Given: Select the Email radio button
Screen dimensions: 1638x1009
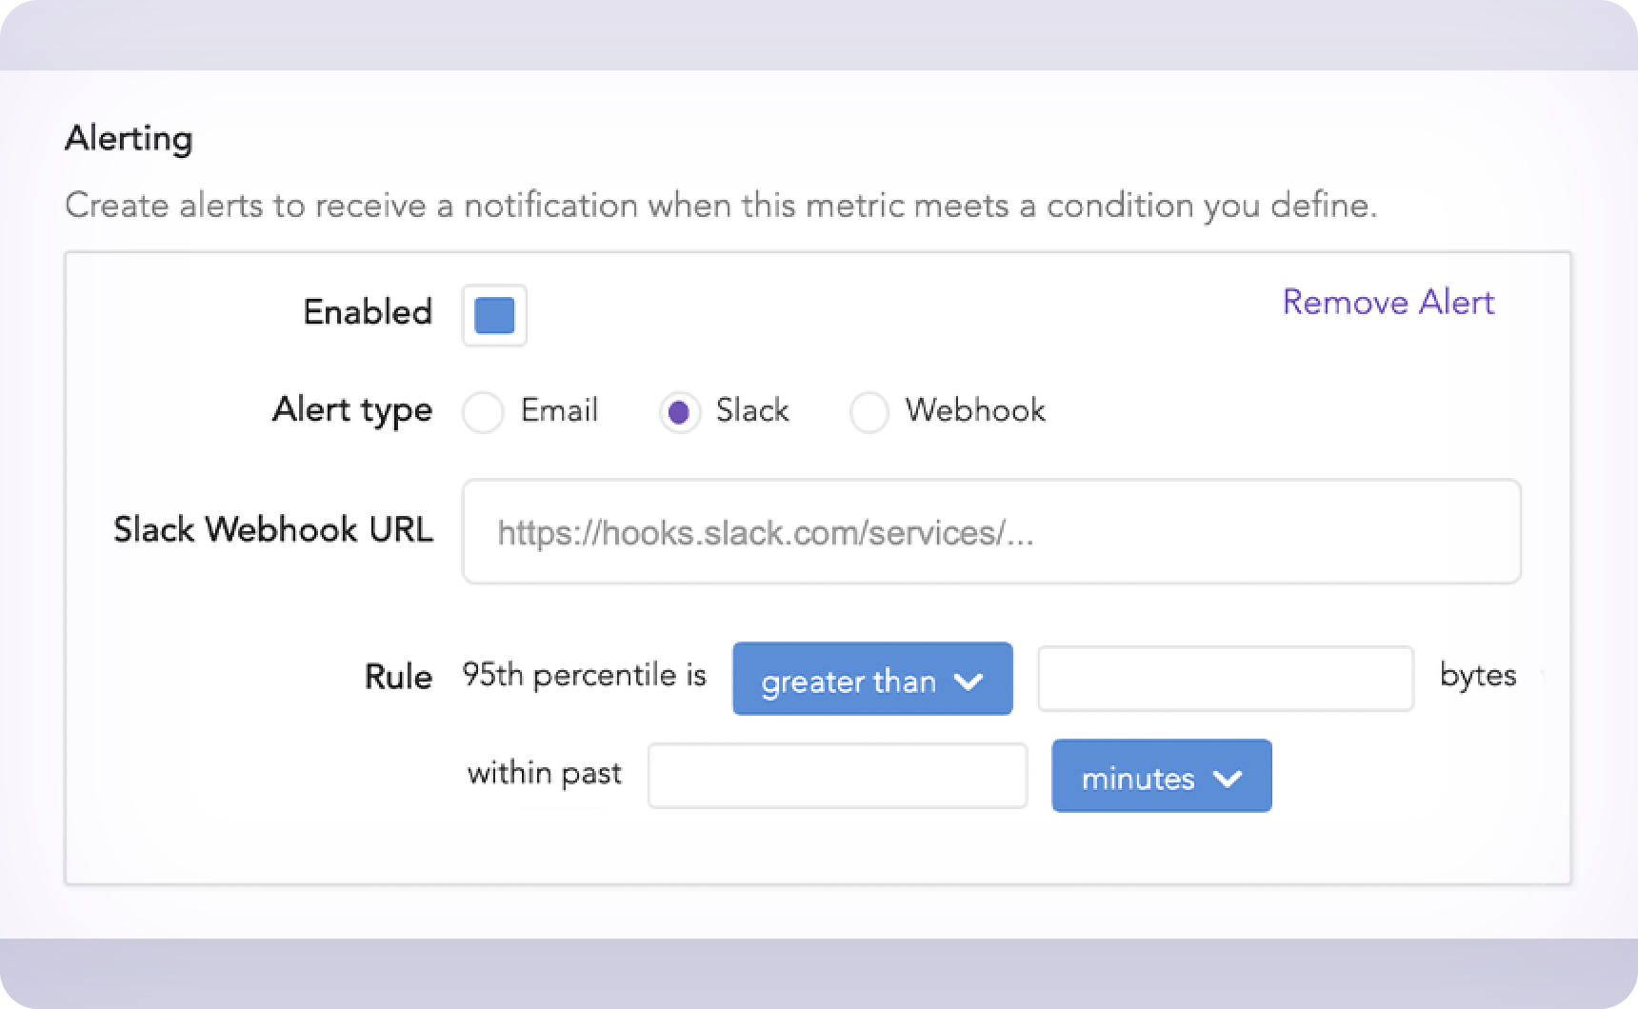Looking at the screenshot, I should tap(483, 412).
